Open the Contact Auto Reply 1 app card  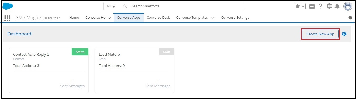pos(49,70)
